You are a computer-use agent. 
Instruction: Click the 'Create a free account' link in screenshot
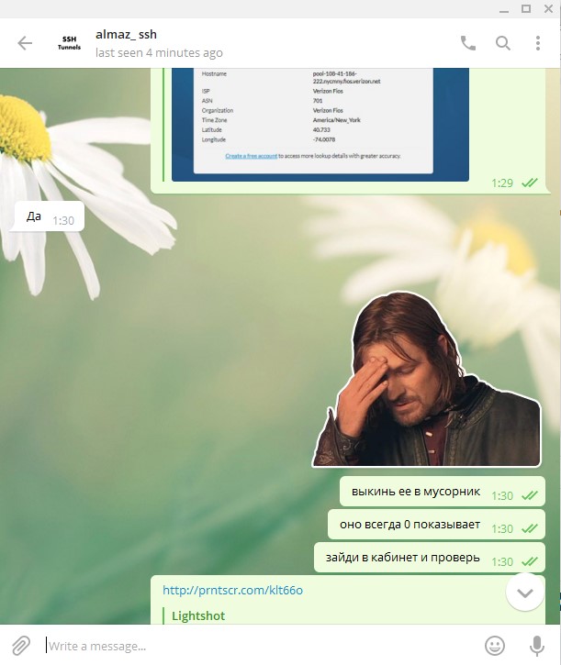coord(251,156)
